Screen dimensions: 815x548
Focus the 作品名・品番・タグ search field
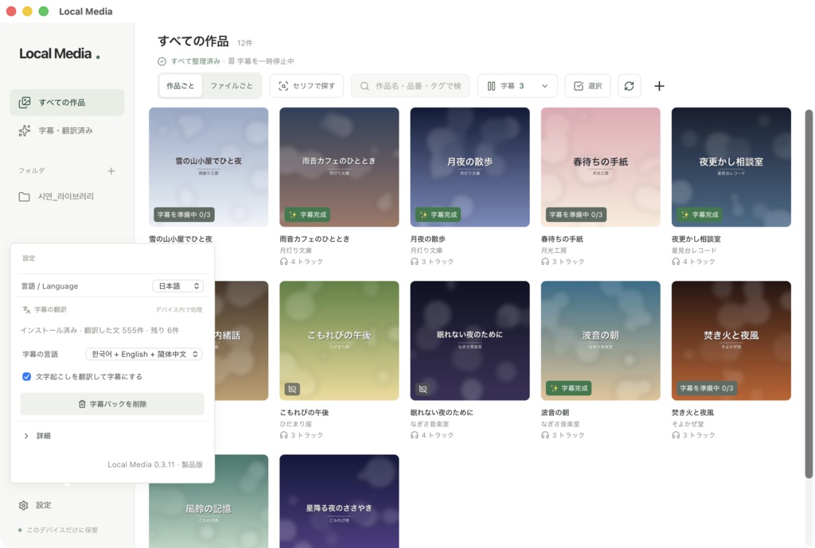pyautogui.click(x=411, y=86)
